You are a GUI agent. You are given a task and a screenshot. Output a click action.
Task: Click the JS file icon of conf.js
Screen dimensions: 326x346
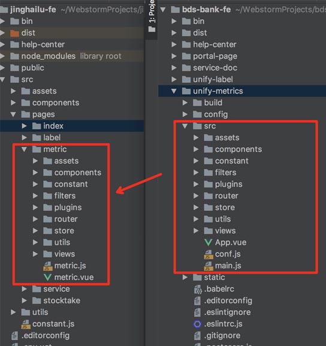point(208,254)
